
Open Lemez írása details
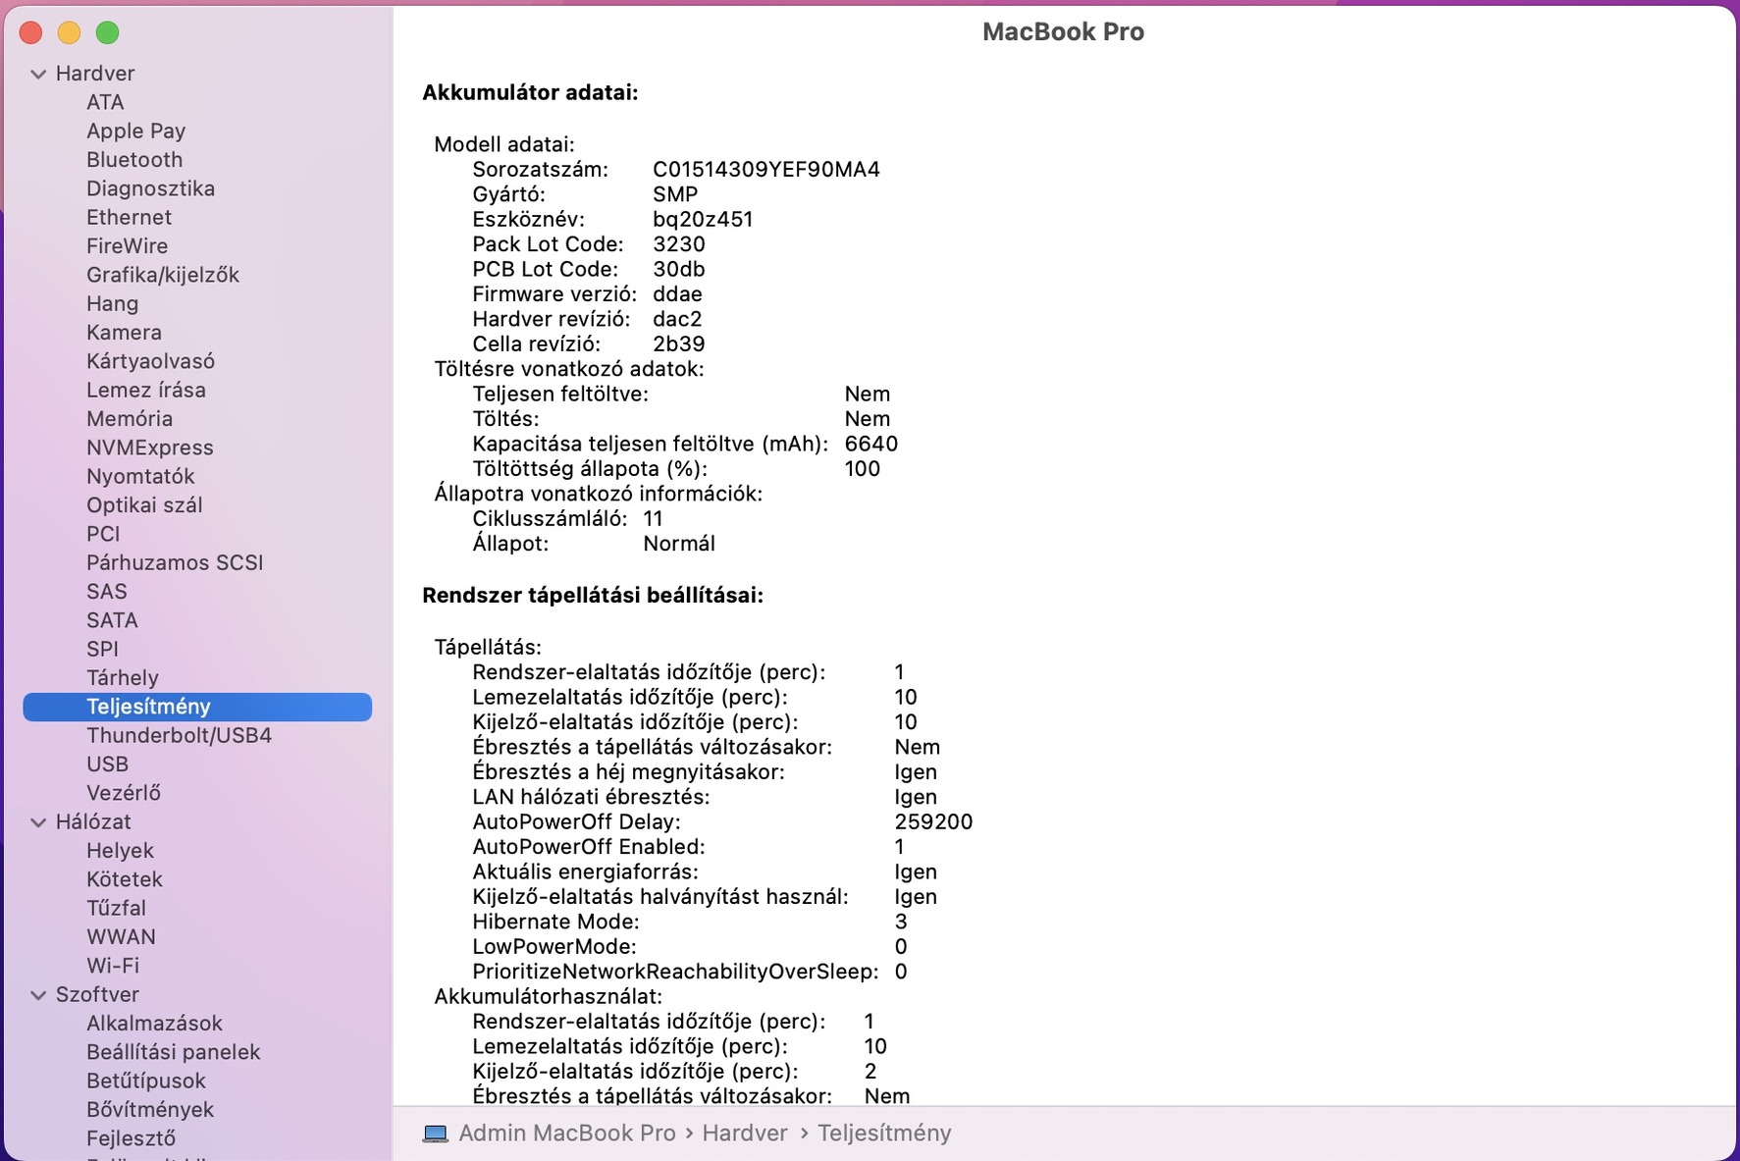tap(146, 391)
